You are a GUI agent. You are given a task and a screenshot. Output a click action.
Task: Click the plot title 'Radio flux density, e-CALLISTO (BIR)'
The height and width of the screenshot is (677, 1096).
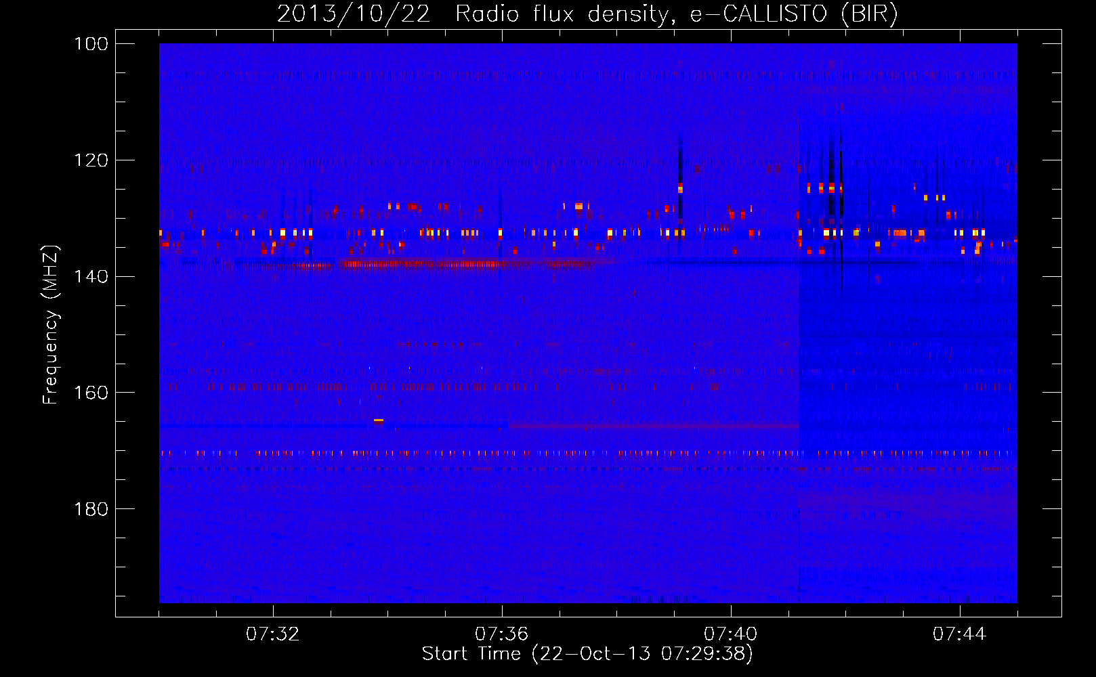676,14
